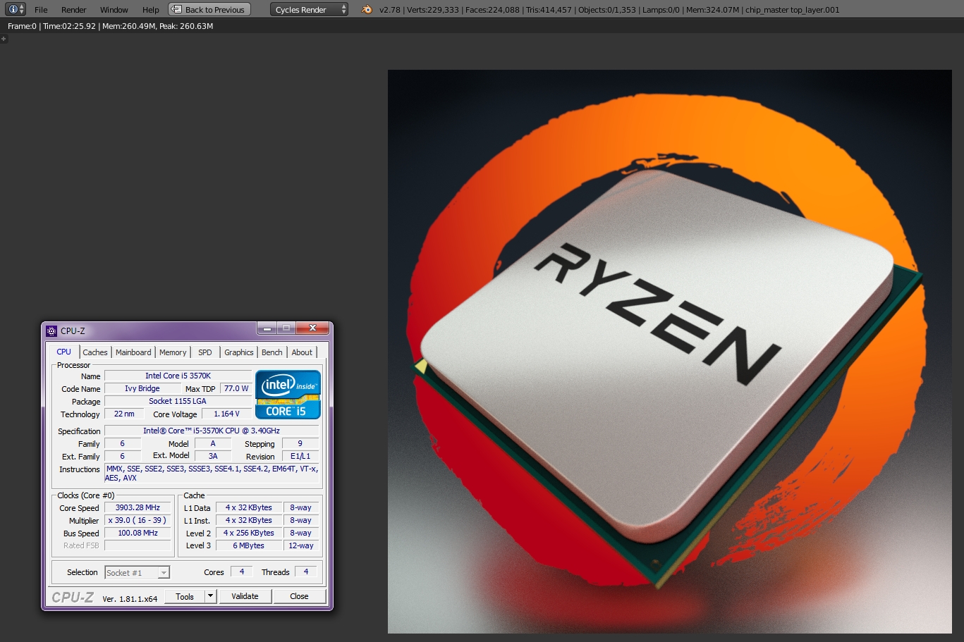
Task: Minimize the CPU-Z window
Action: coord(267,328)
